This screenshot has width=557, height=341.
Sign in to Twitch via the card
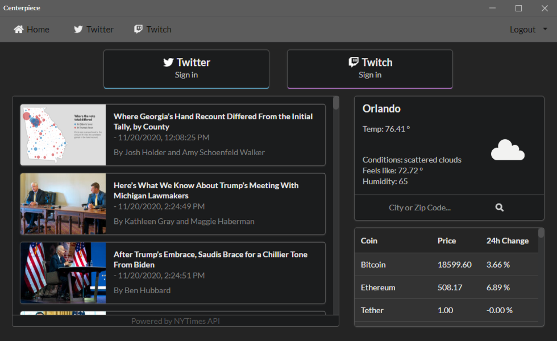[x=370, y=69]
